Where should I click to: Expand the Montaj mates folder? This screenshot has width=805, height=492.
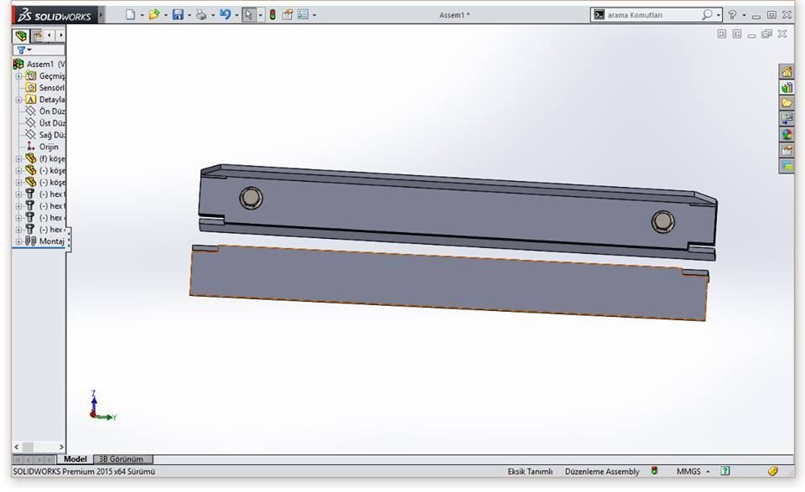click(18, 241)
